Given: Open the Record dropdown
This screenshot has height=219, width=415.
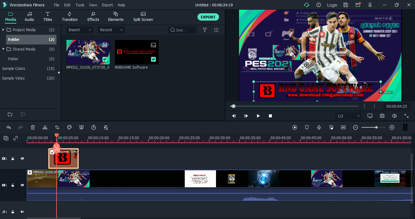Looking at the screenshot, I should click(x=111, y=30).
